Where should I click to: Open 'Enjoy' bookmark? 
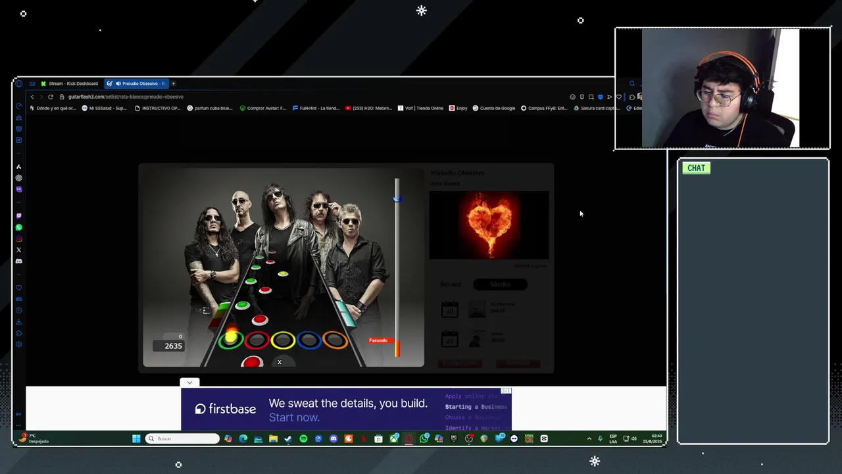coord(458,108)
